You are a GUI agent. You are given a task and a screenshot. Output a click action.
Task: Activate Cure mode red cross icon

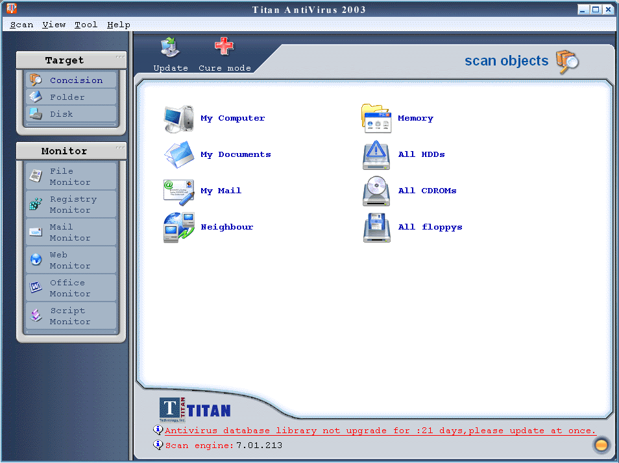[x=225, y=47]
